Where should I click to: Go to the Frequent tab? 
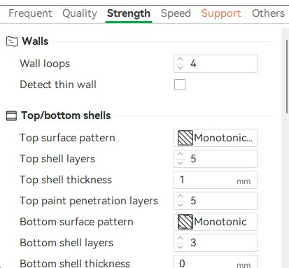[30, 13]
